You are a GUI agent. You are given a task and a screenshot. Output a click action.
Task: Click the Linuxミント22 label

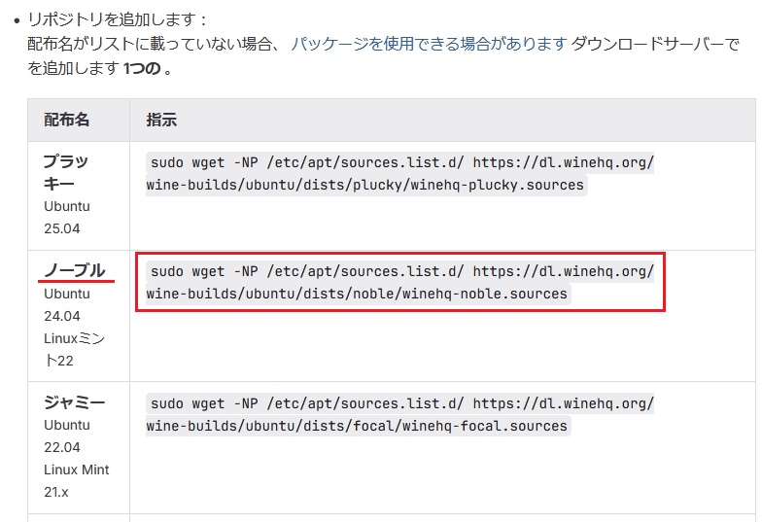pyautogui.click(x=76, y=349)
